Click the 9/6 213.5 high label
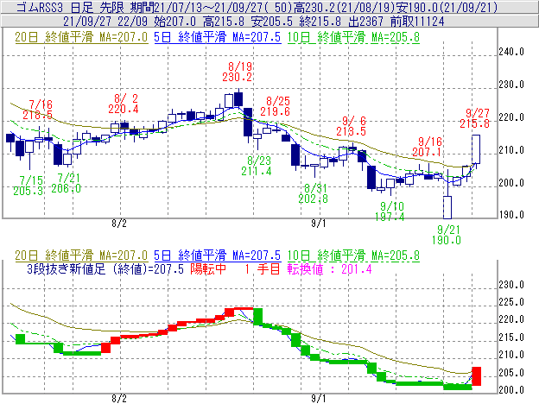Screen dimensions: 539x410 pos(352,126)
